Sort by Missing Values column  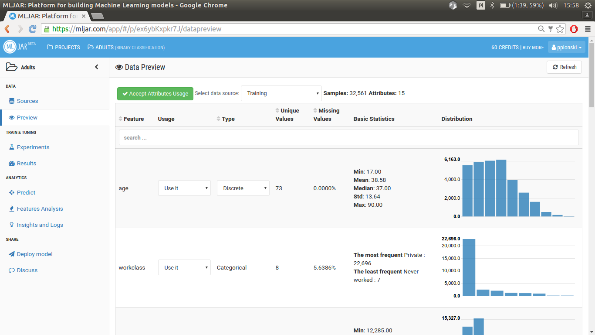coord(326,115)
